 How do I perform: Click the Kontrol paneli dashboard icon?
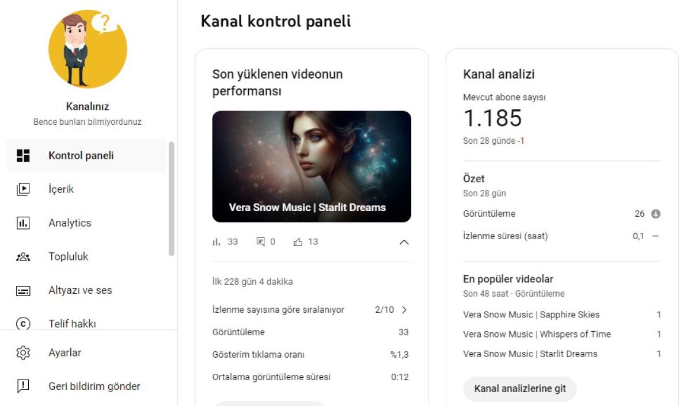[23, 156]
